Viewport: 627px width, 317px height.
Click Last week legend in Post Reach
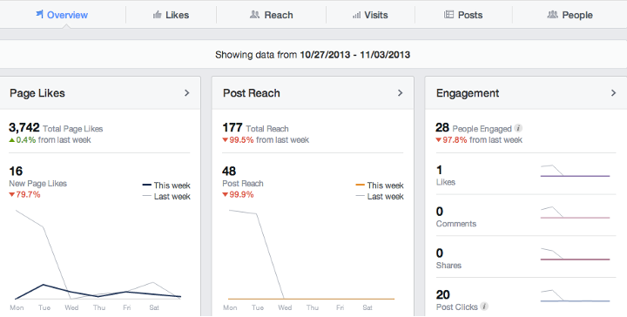(380, 196)
